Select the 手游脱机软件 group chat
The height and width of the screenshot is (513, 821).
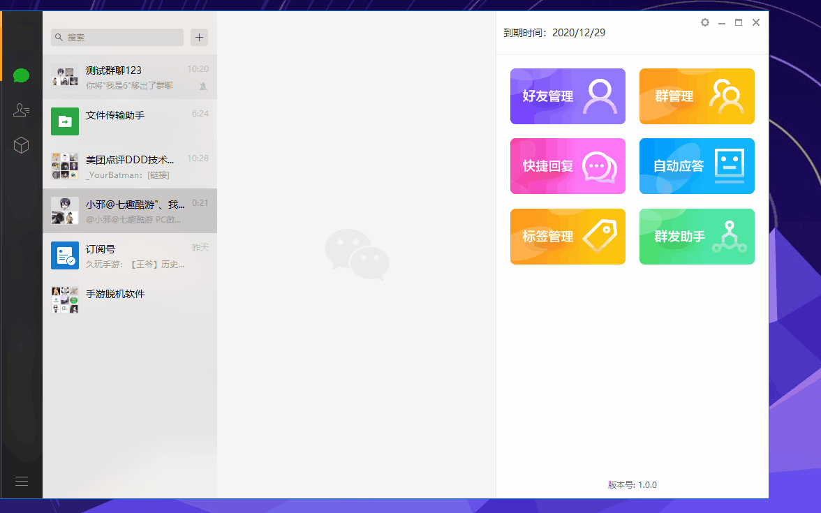pyautogui.click(x=130, y=300)
